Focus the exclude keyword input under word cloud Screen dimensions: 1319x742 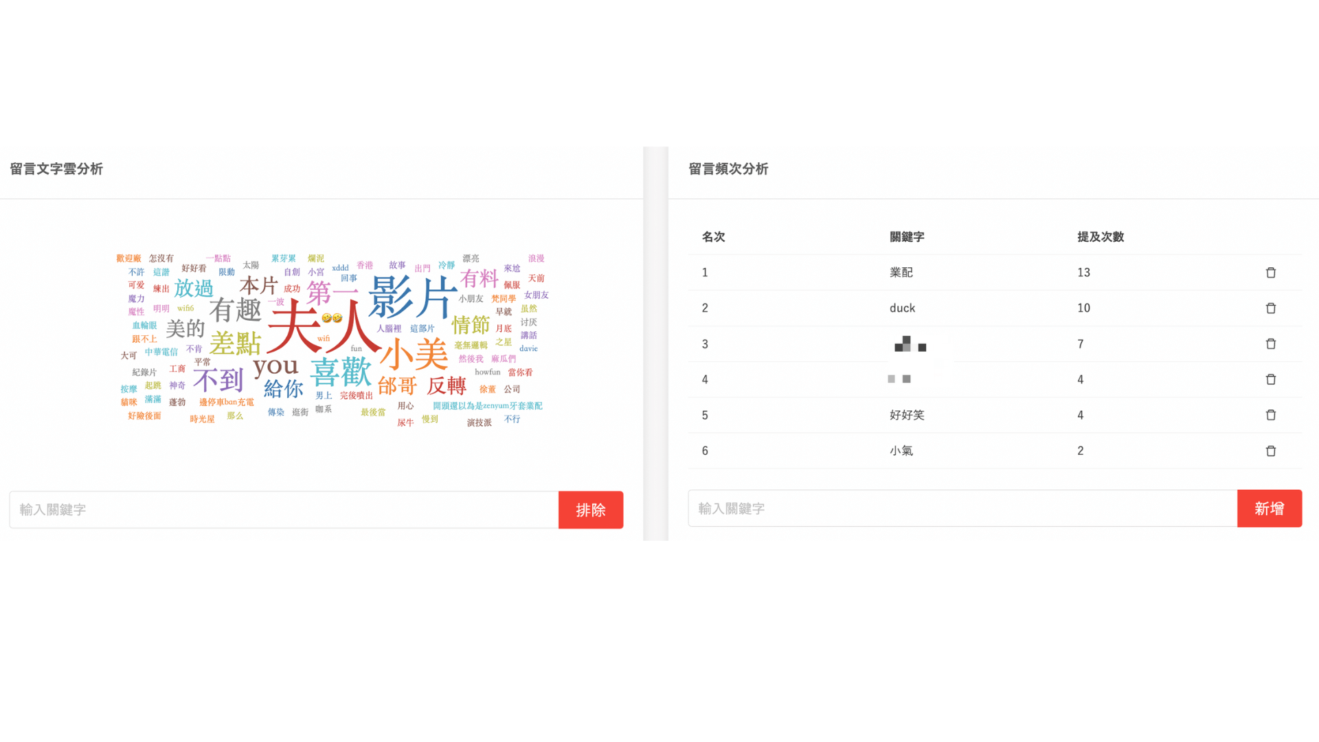tap(284, 510)
